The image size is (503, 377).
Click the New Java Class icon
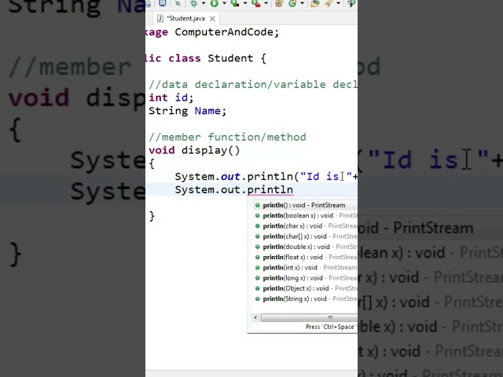292,3
